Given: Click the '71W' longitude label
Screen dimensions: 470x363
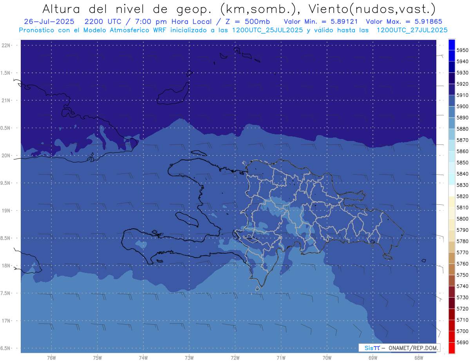Looking at the screenshot, I should coord(281,358).
